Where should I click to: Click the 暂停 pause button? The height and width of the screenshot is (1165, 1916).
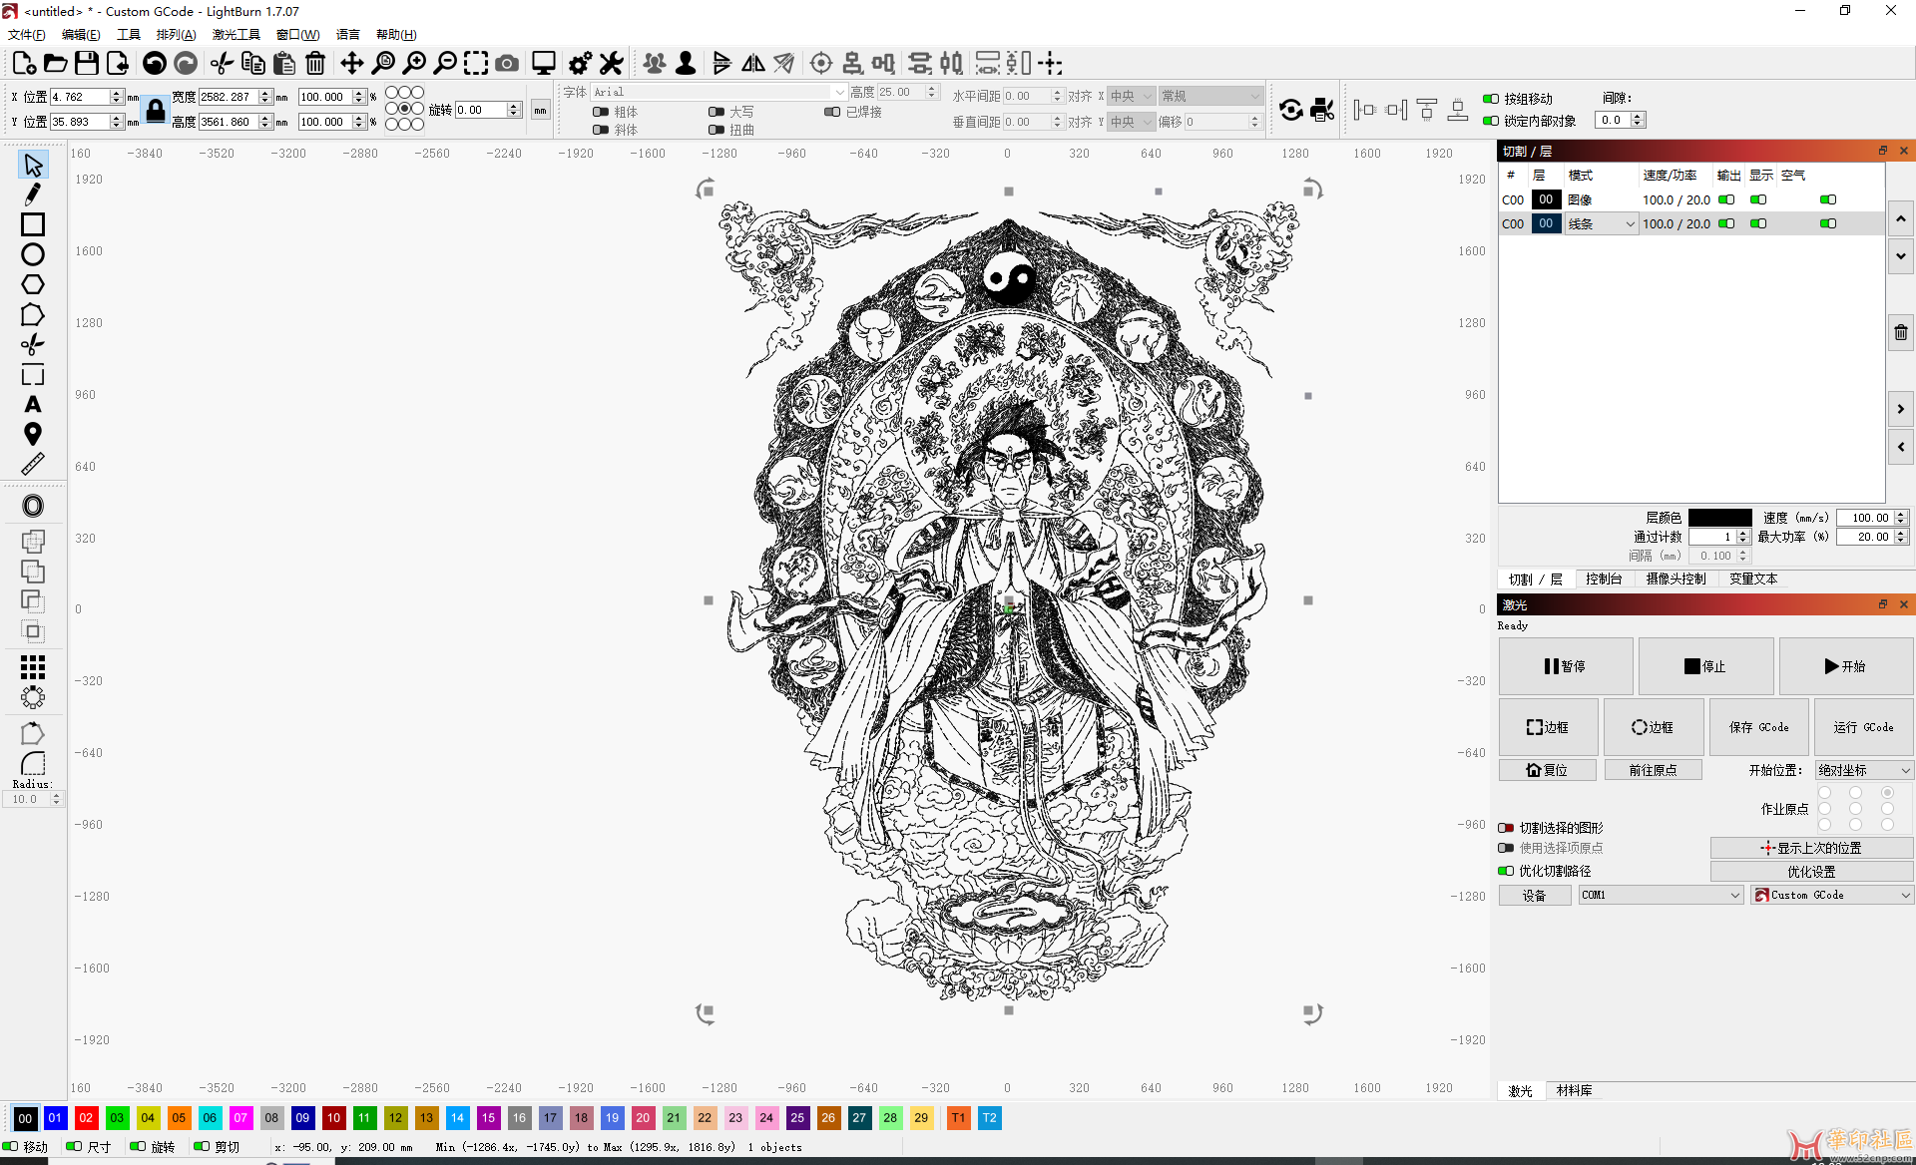[1566, 666]
